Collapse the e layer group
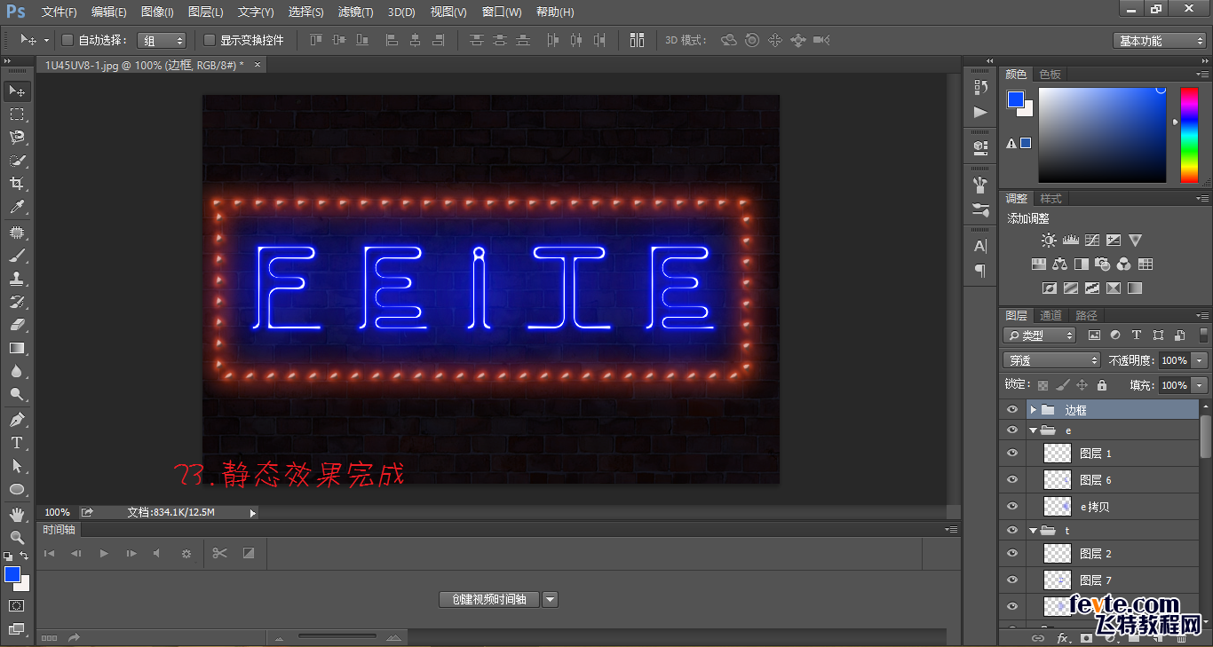1213x647 pixels. tap(1035, 430)
